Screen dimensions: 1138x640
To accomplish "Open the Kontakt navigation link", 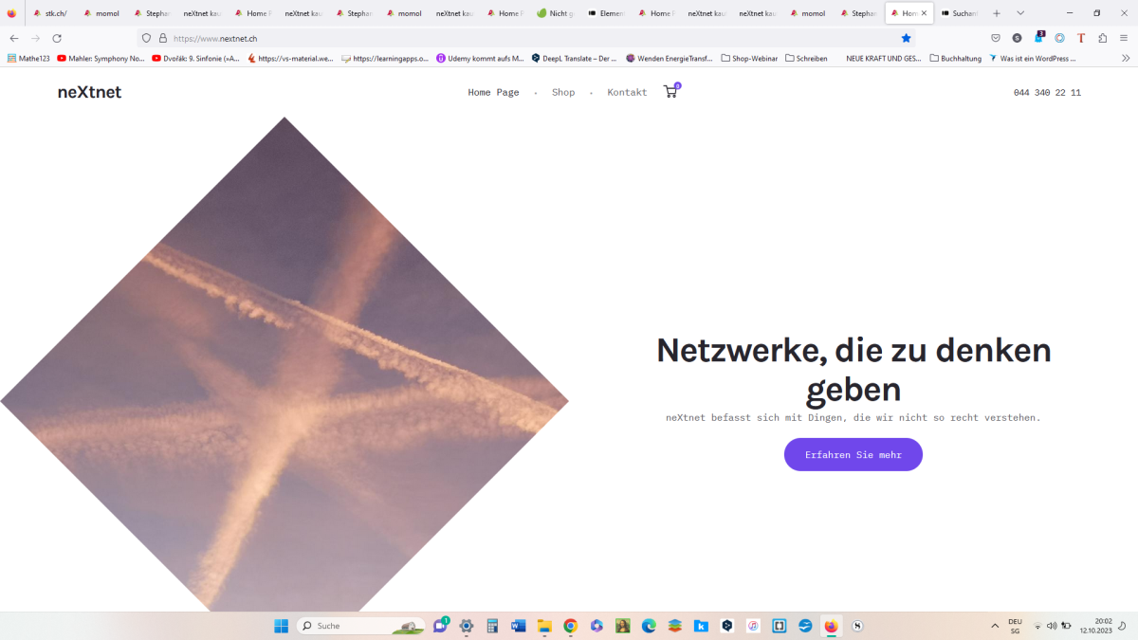I will tap(627, 92).
